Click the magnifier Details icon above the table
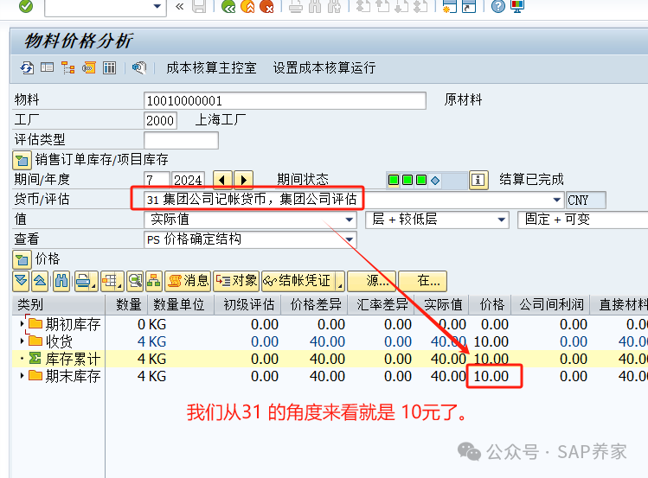Viewport: 648px width, 478px height. pos(135,281)
